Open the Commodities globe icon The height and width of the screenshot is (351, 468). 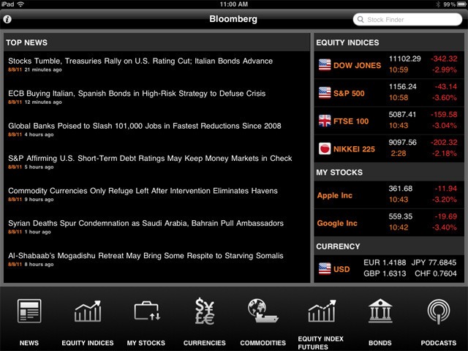click(263, 313)
